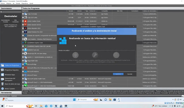Collapse the Desinstalador section header
This screenshot has width=184, height=108.
click(x=11, y=8)
